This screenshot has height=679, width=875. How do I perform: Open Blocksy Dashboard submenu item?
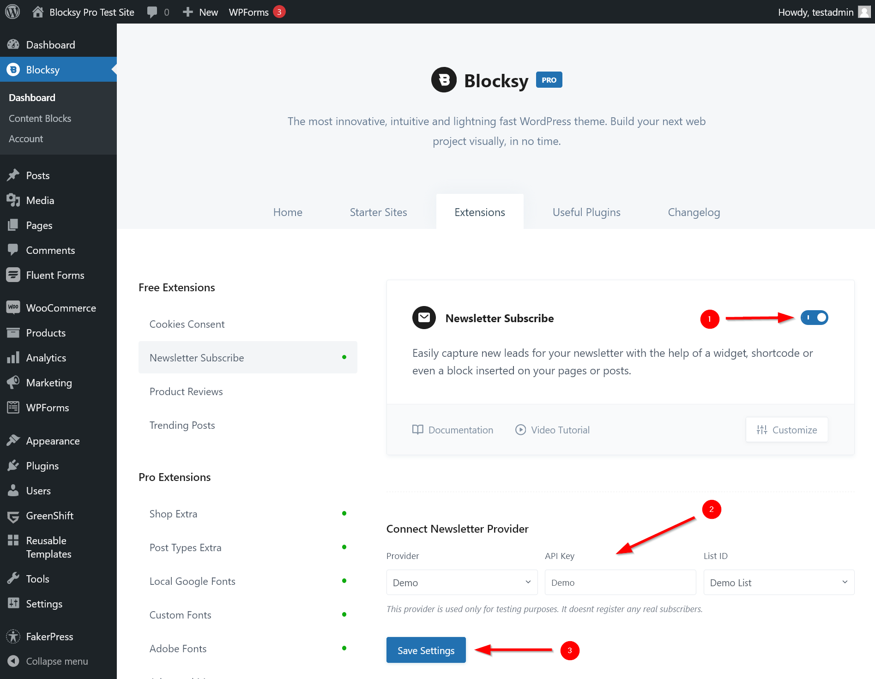(x=32, y=98)
